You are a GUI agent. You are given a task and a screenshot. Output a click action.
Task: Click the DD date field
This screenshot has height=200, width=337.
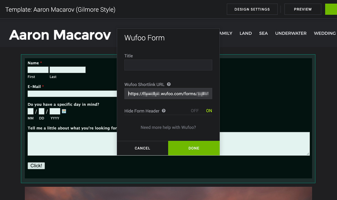(42, 111)
